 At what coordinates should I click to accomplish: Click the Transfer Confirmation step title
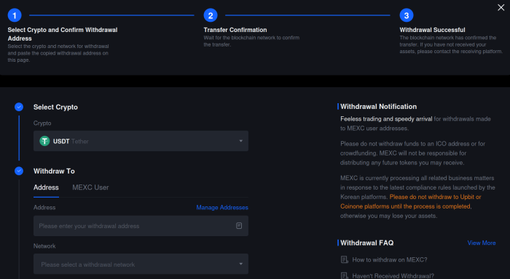235,30
